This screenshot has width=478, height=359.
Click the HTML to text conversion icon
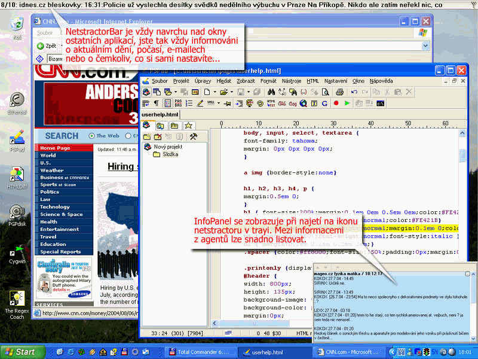[271, 104]
